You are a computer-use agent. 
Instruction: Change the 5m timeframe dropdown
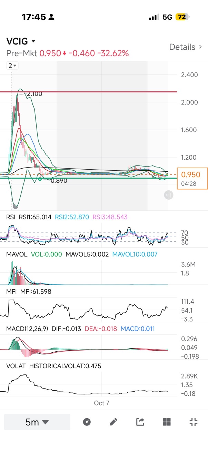tap(37, 422)
